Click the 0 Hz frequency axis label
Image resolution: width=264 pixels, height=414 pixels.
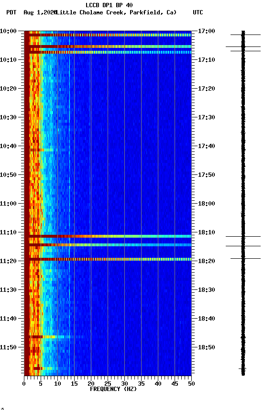click(24, 384)
